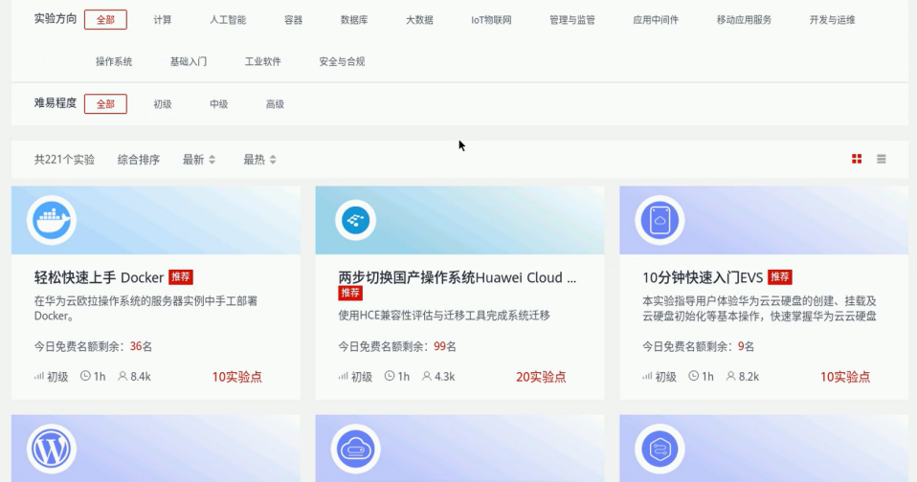Click the Huawei Cloud EulerOS card icon
The height and width of the screenshot is (482, 917).
coord(355,220)
